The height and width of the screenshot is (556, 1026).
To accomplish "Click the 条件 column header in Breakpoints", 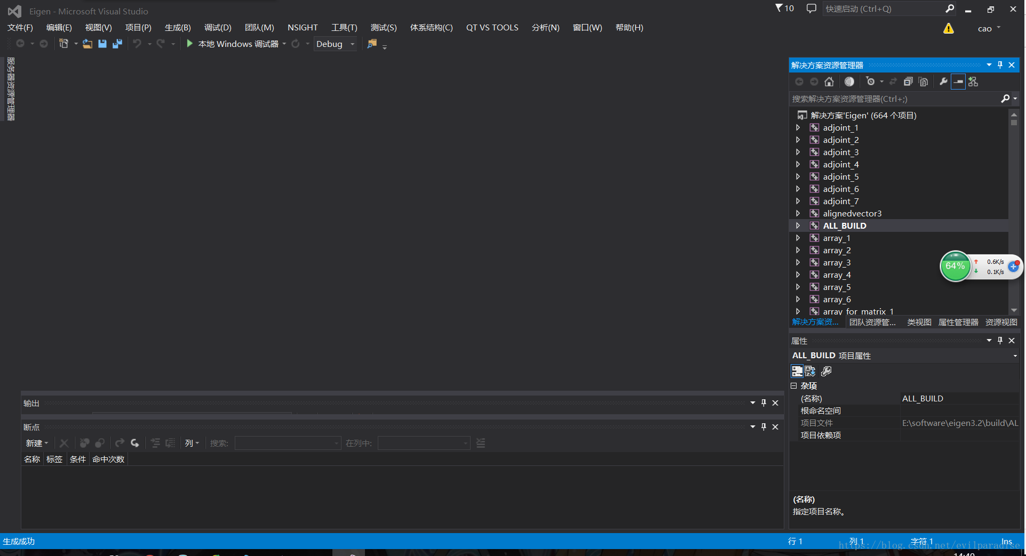I will point(78,459).
